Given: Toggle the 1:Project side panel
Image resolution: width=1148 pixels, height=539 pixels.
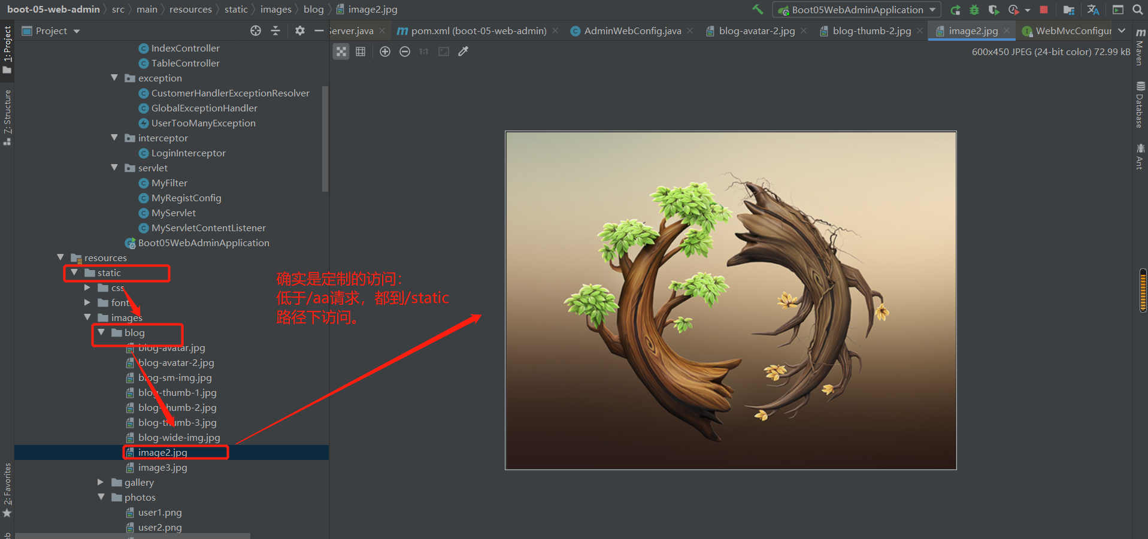Looking at the screenshot, I should [7, 50].
